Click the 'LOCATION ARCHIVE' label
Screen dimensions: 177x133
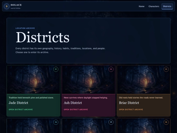point(25,28)
